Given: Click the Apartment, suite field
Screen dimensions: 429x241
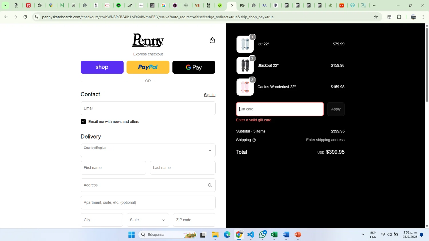Looking at the screenshot, I should coord(148,202).
